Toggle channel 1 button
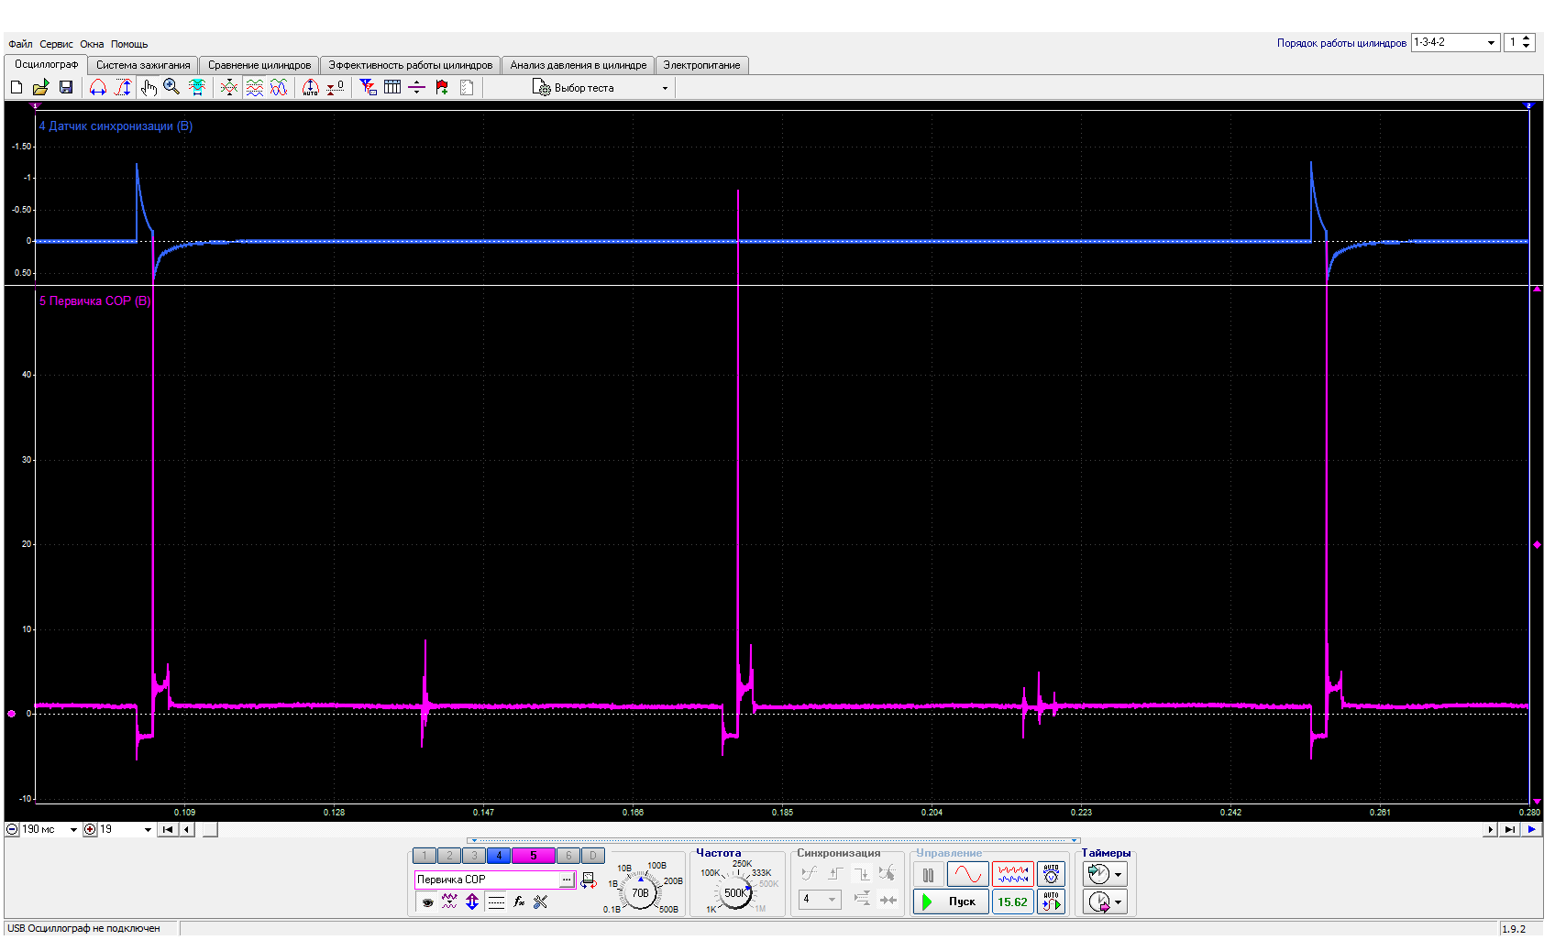The height and width of the screenshot is (940, 1555). click(x=425, y=856)
